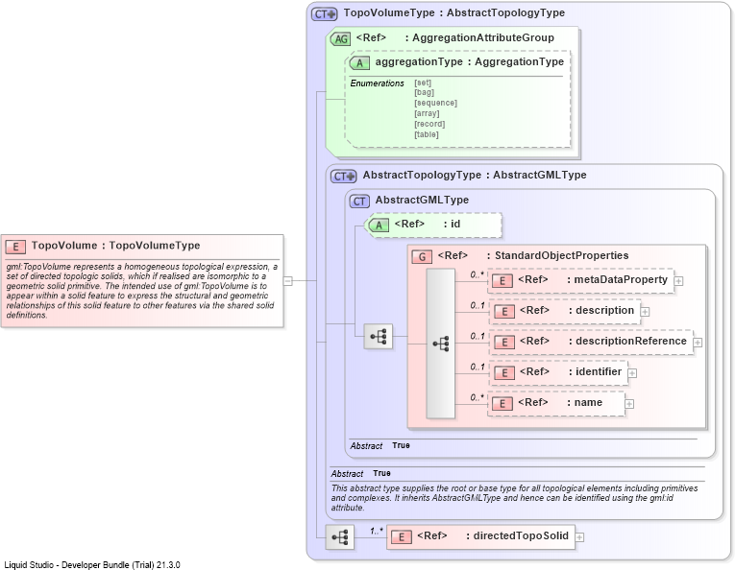The image size is (735, 570).
Task: Click the Liquid Studio footer text
Action: 92,565
